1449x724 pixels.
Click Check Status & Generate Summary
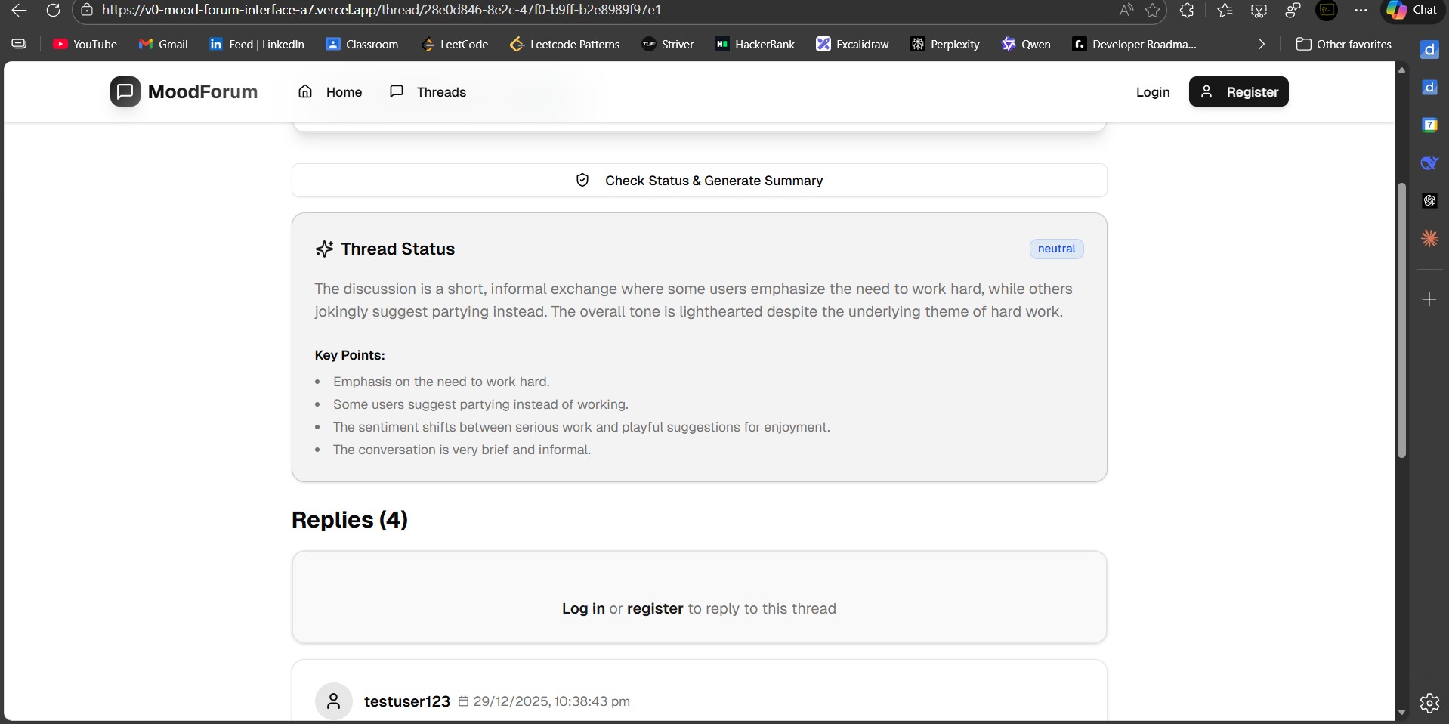coord(699,181)
